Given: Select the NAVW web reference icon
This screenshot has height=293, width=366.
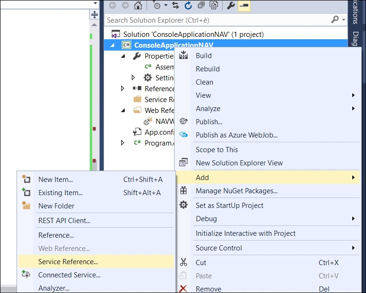Looking at the screenshot, I should 148,121.
